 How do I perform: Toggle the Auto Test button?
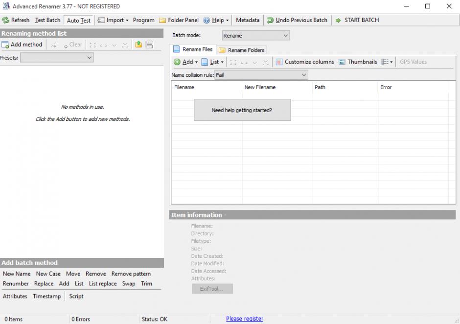pyautogui.click(x=79, y=21)
